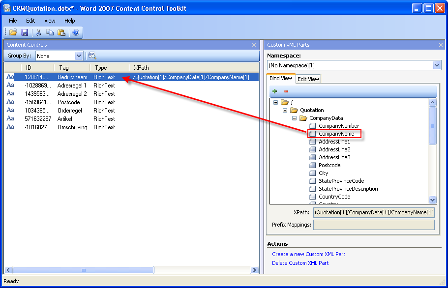Close the Custom XML Parts panel
Image resolution: width=448 pixels, height=288 pixels.
point(441,45)
